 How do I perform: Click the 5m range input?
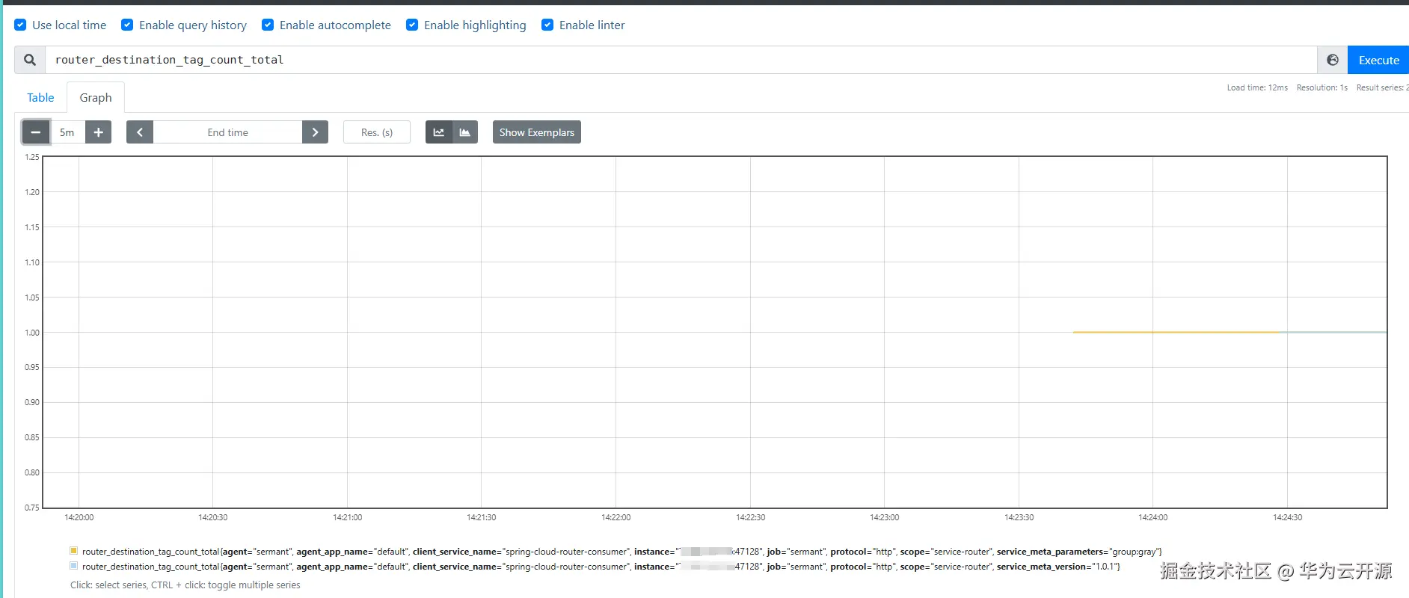pos(67,132)
